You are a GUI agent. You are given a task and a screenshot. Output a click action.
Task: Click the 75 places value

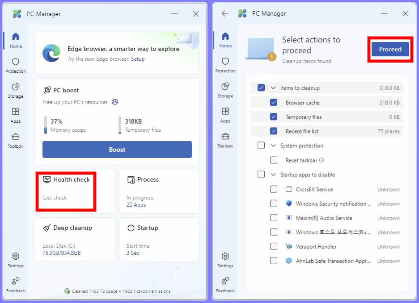point(389,131)
